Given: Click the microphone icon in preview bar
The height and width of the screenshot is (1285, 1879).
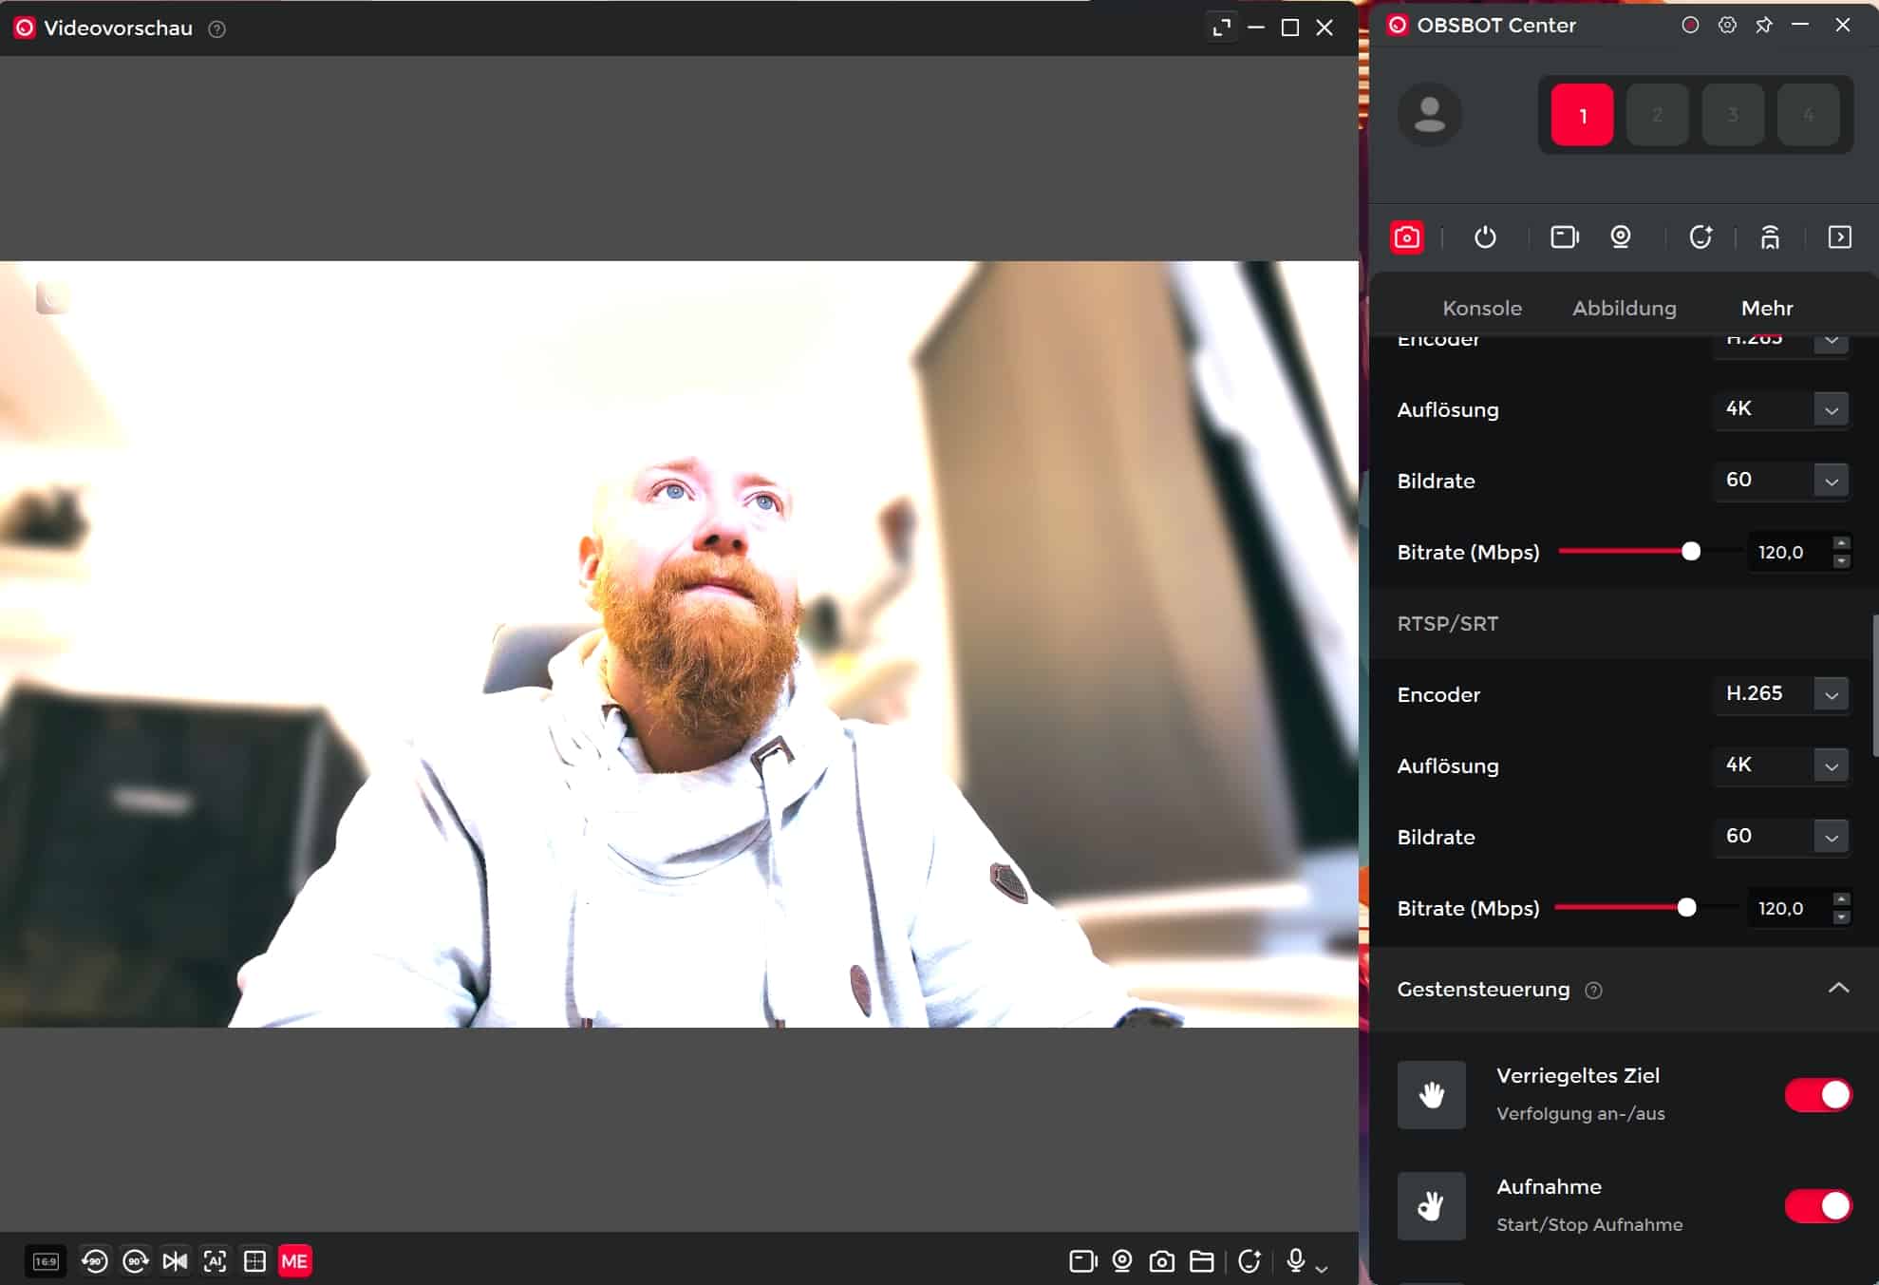Looking at the screenshot, I should click(1295, 1260).
